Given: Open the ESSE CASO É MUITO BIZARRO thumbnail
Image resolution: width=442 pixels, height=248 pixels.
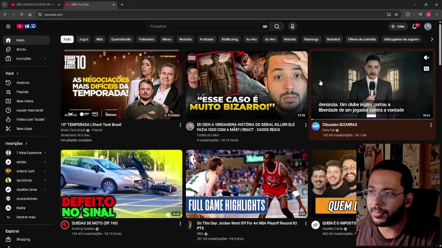Looking at the screenshot, I should 247,85.
